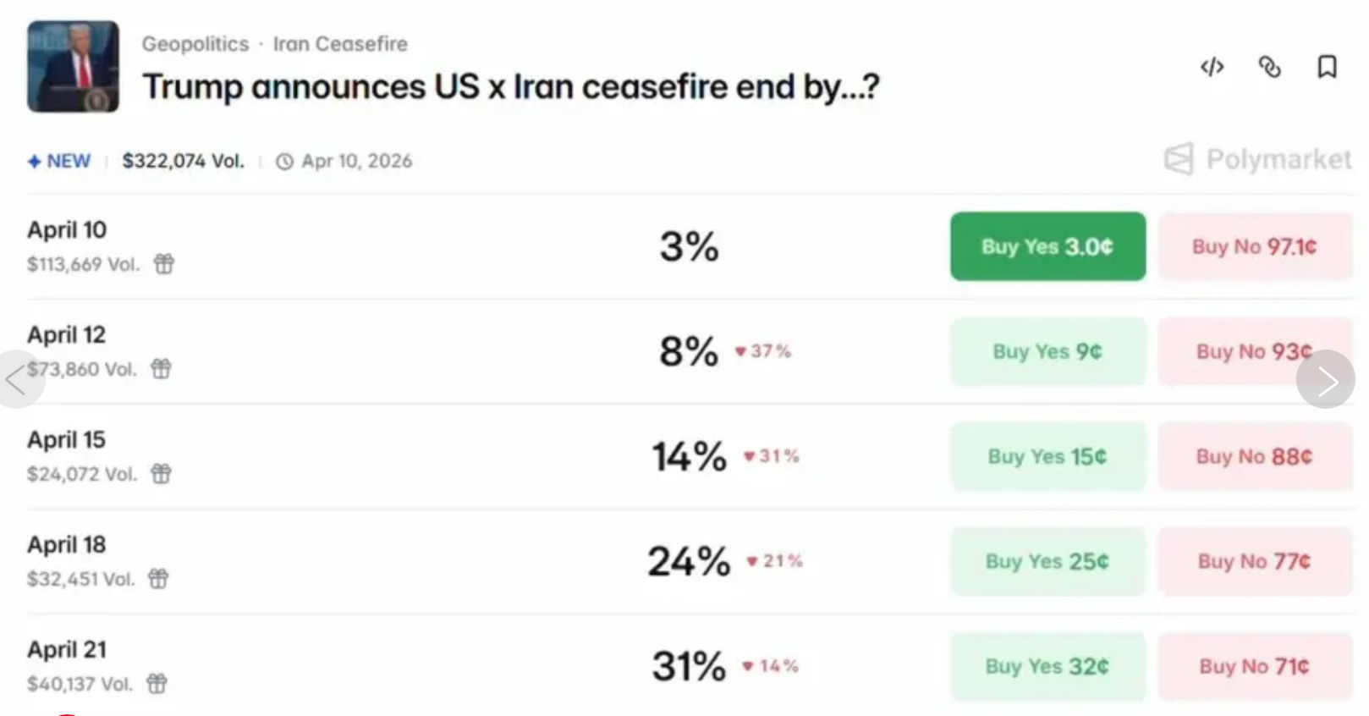Go to next carousel image arrow
Screen dimensions: 1369x716
1325,380
